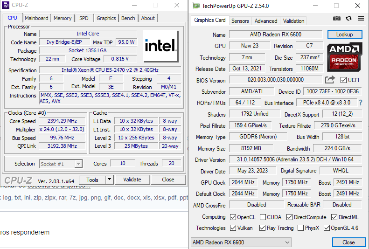Toggle the OpenGL 4.6 checkbox
The image size is (369, 249).
pyautogui.click(x=327, y=228)
